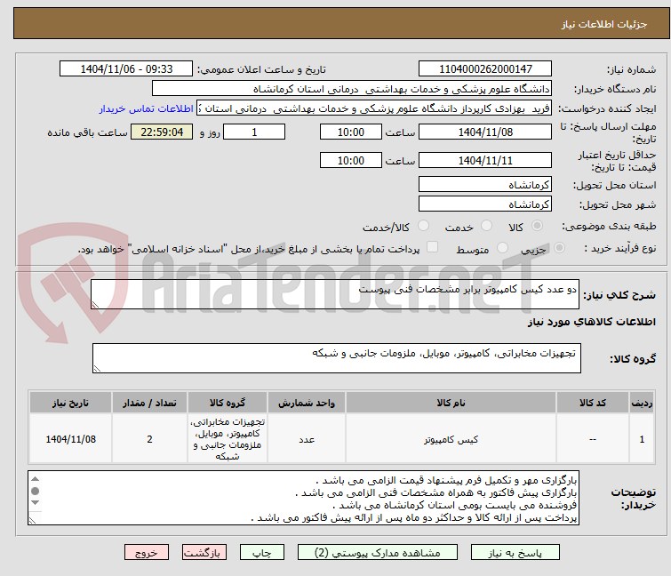Click the کد کالا column header

click(592, 403)
